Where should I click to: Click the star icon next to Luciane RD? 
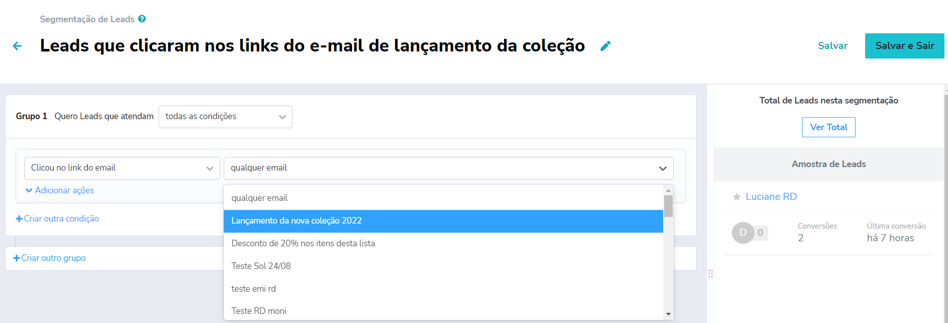[x=736, y=197]
